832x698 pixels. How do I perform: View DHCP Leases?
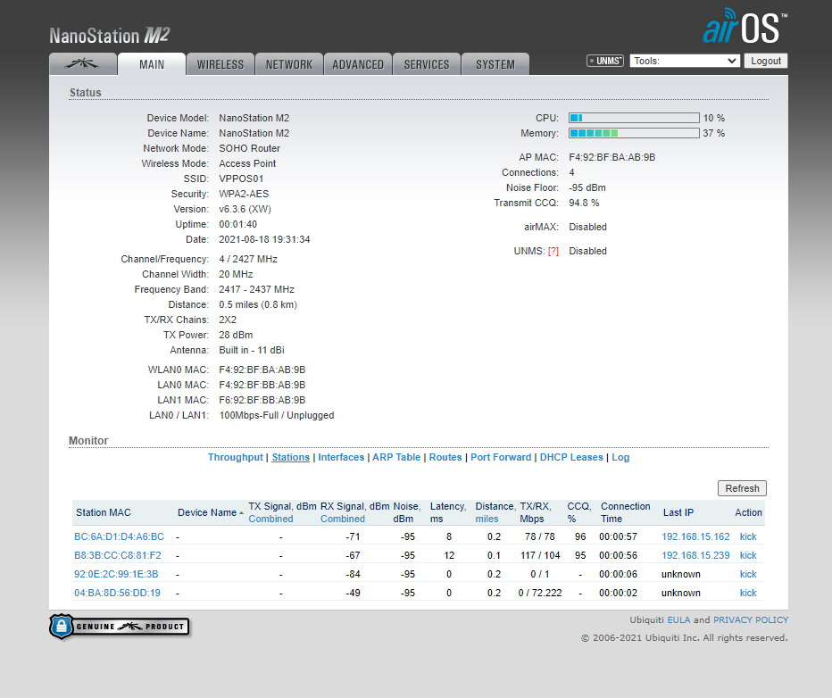(571, 457)
